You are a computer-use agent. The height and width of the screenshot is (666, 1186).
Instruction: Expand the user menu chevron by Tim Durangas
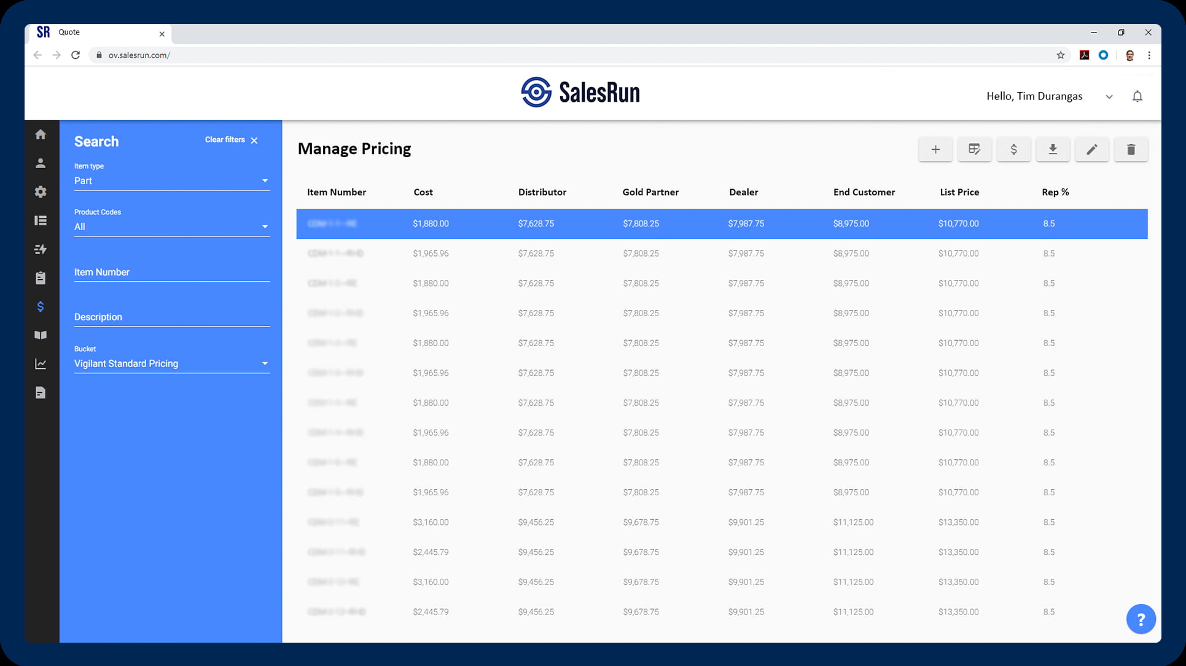[1109, 97]
